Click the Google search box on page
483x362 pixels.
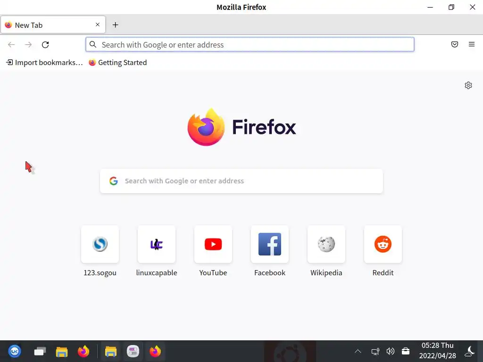coord(241,181)
